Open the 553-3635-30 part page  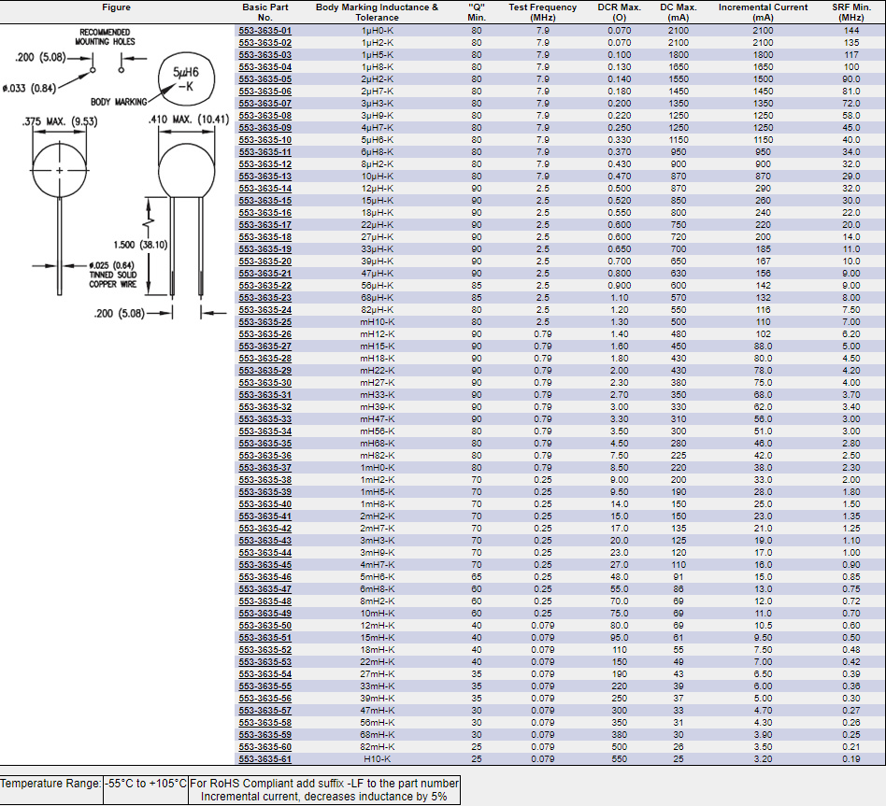click(x=264, y=383)
